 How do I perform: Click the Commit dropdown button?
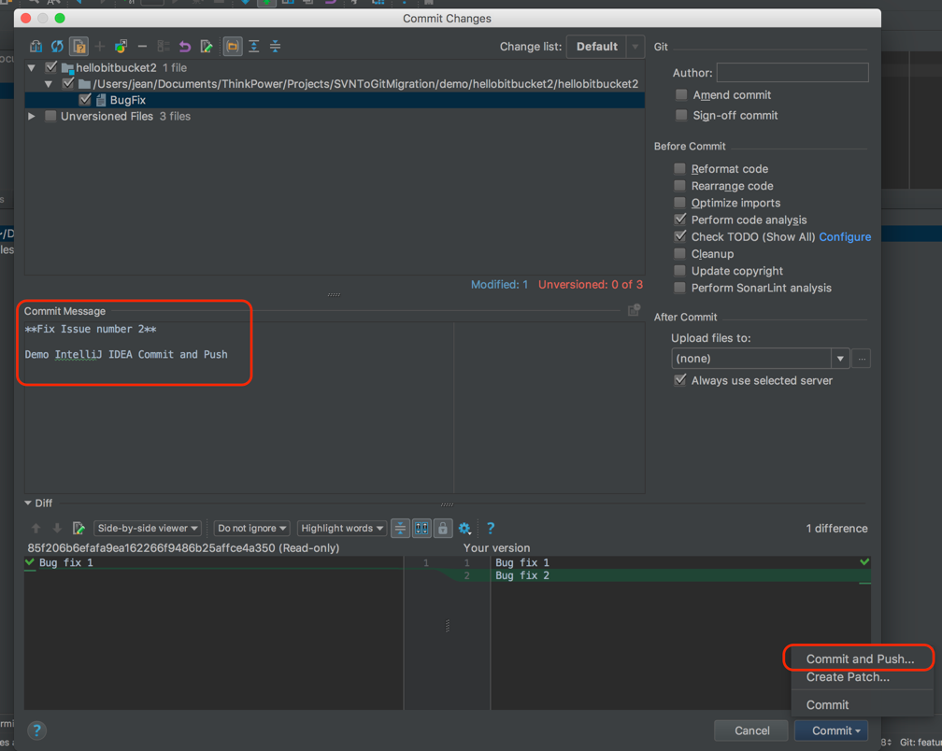pos(832,730)
